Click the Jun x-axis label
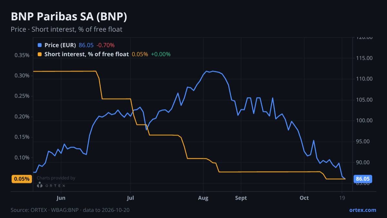 coord(61,198)
